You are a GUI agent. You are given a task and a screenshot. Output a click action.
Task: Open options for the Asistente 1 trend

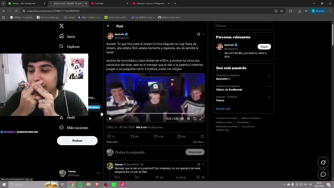pyautogui.click(x=269, y=76)
